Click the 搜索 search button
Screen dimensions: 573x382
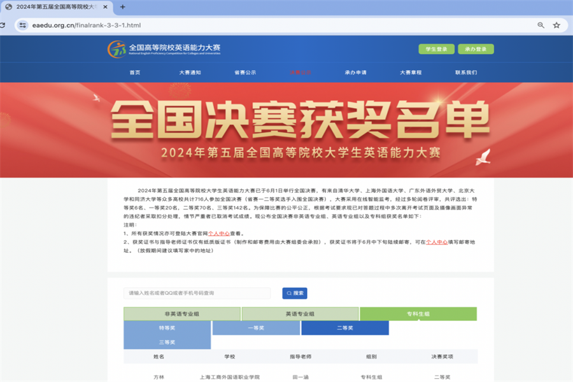(294, 294)
